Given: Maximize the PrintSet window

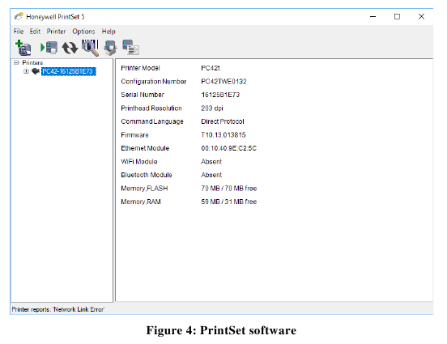Looking at the screenshot, I should [397, 16].
